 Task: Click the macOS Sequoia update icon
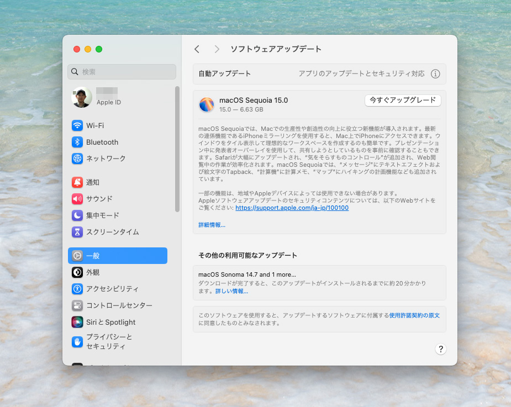207,104
